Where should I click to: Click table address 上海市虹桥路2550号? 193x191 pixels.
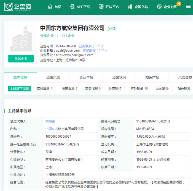[60, 175]
